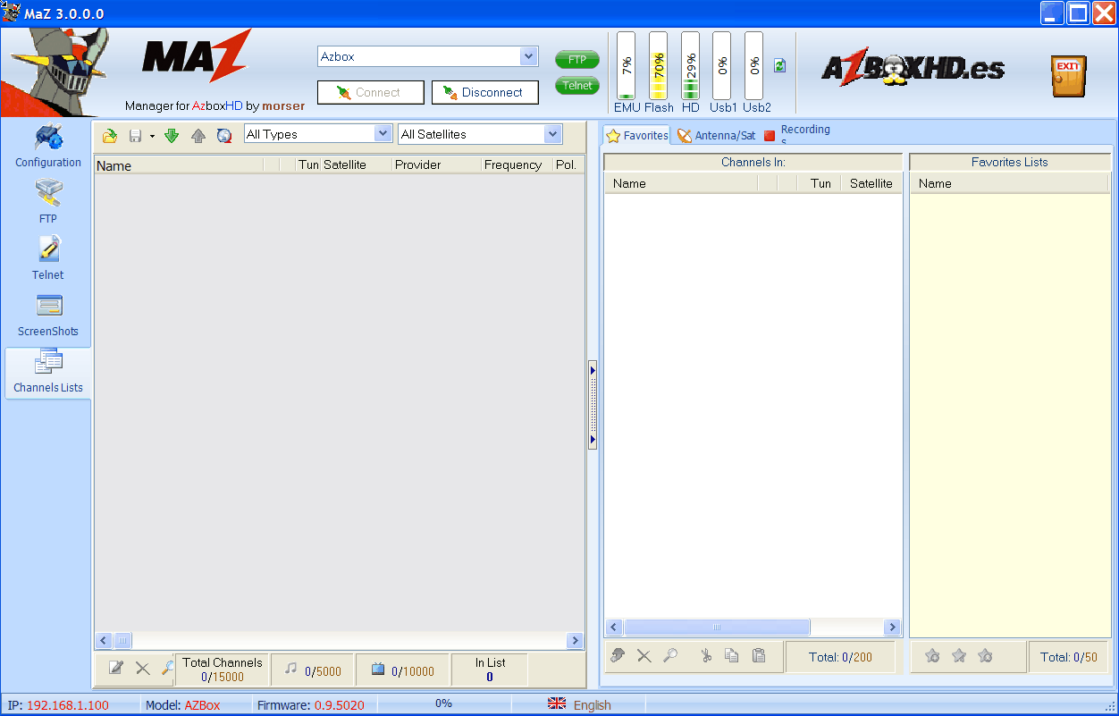Open the ScreenShots section in the sidebar
This screenshot has height=716, width=1119.
point(48,314)
